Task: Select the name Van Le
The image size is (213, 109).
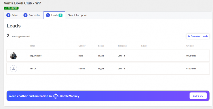Action: point(33,69)
